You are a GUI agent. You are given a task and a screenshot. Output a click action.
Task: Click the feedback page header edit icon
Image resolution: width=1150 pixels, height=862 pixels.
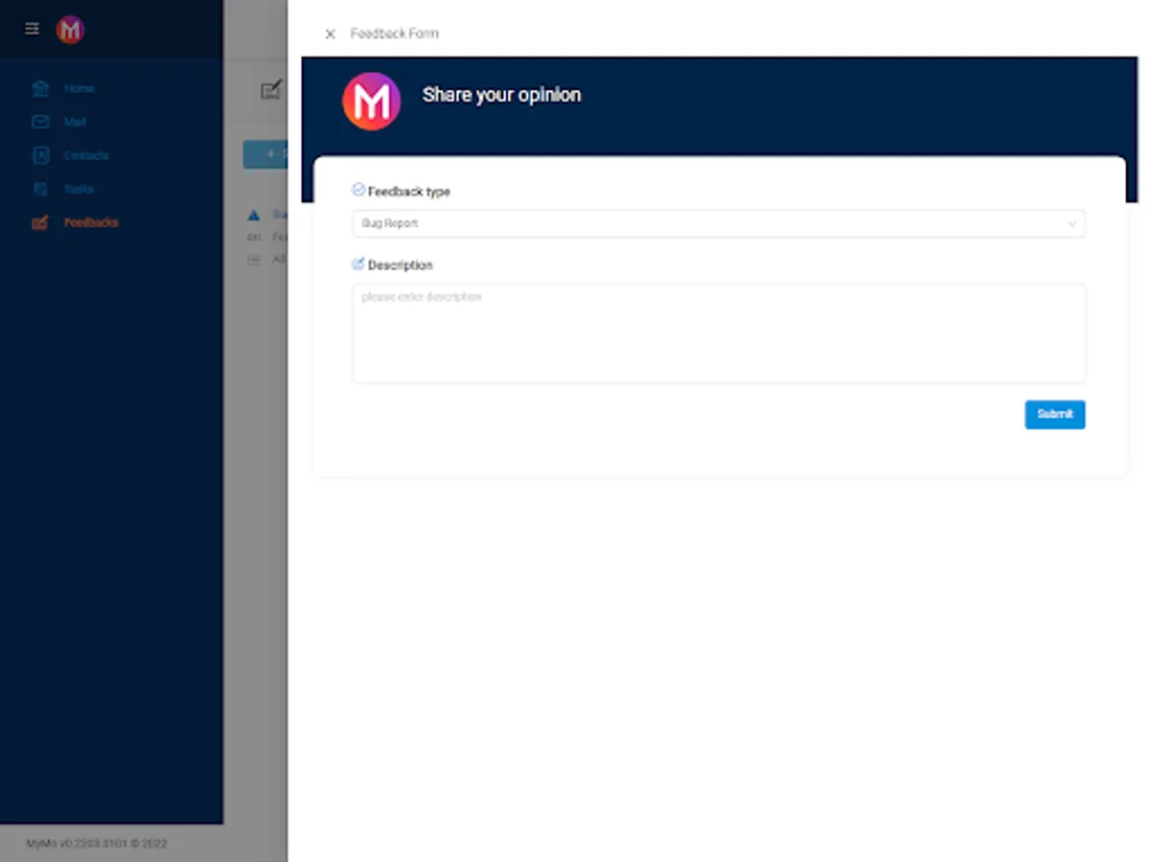(x=271, y=90)
